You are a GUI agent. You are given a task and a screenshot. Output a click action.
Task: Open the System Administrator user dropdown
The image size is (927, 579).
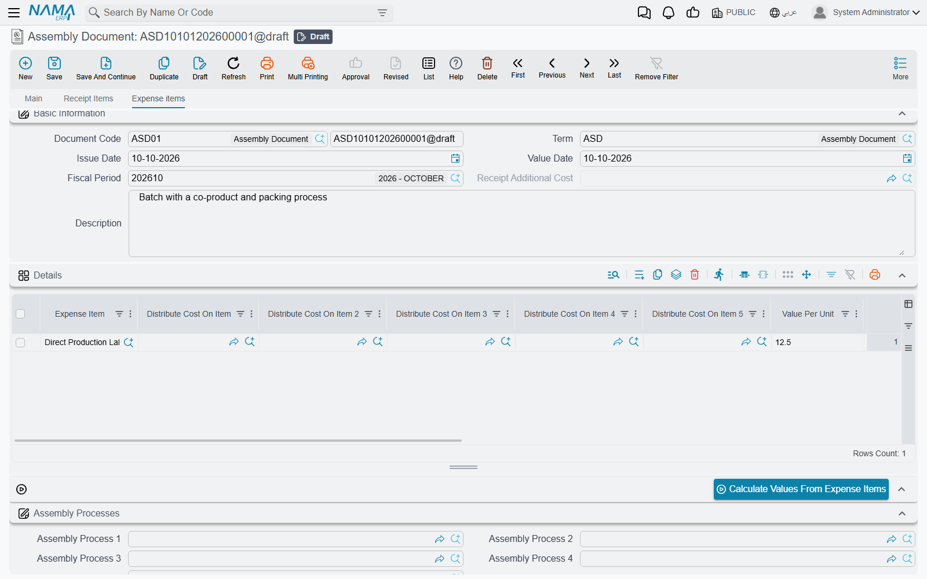click(866, 12)
